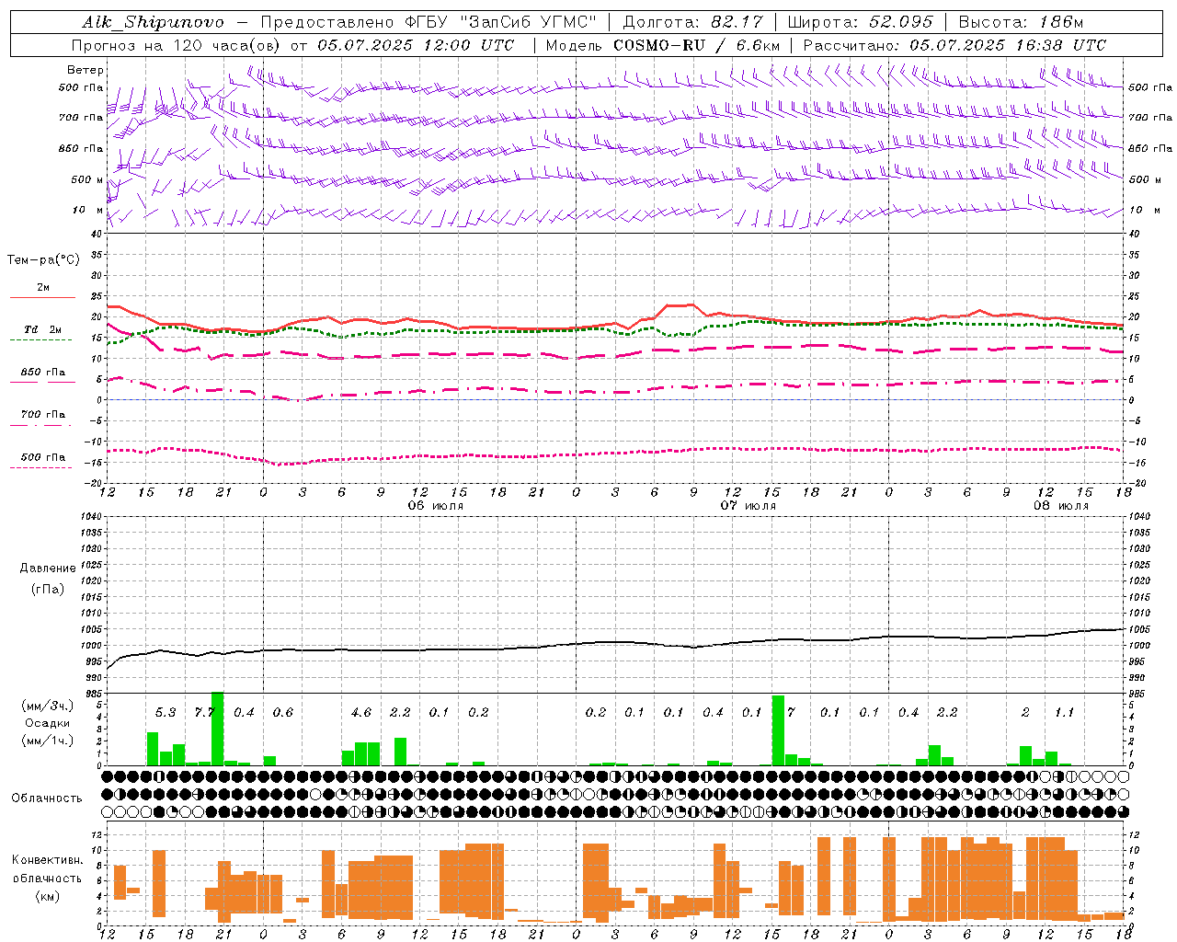Click the 0.6 precipitation total
Screen dimensions: 1177x942
point(283,713)
